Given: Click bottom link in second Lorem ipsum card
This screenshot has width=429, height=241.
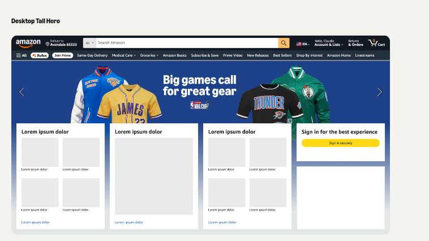Looking at the screenshot, I should [x=129, y=222].
